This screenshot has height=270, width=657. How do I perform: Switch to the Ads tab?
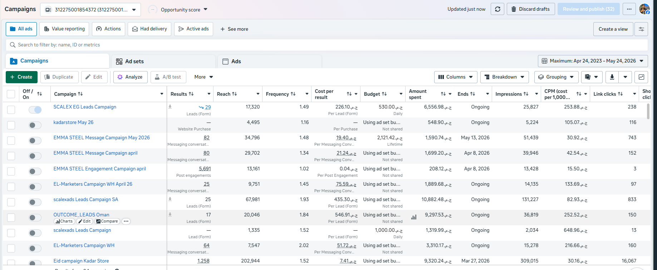point(270,61)
